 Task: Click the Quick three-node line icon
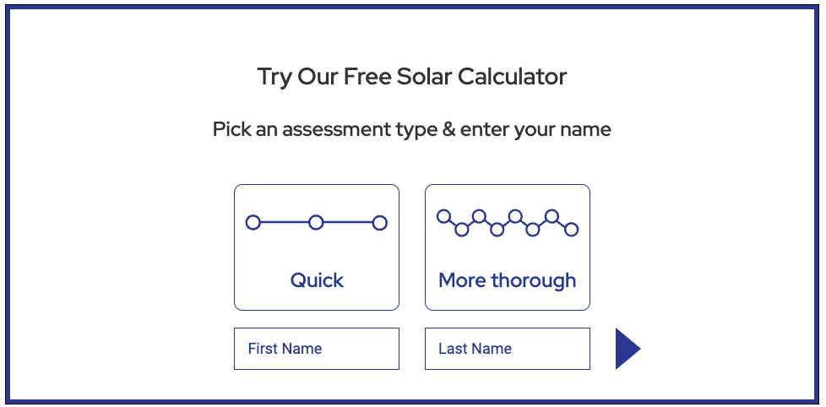pyautogui.click(x=316, y=223)
